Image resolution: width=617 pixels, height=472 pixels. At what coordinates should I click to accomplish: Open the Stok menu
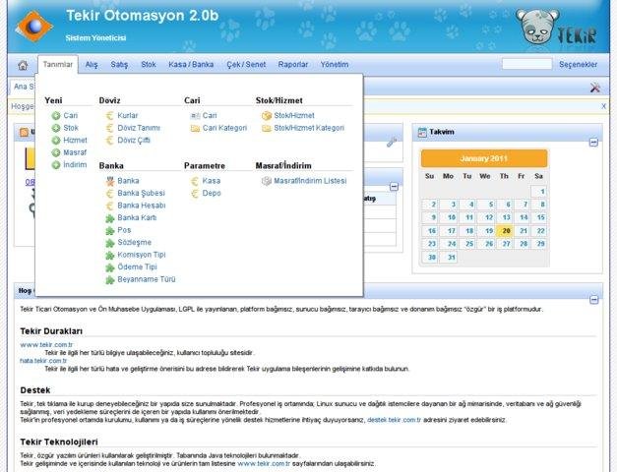click(149, 65)
